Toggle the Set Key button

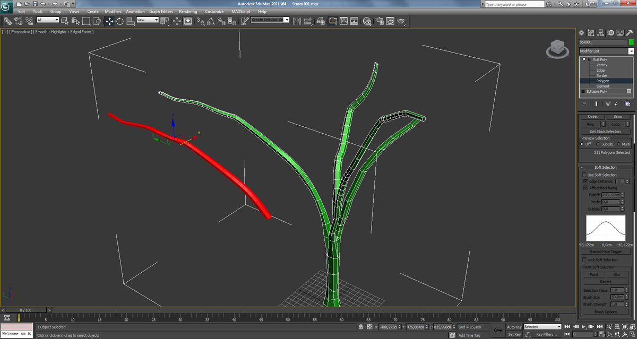[514, 334]
